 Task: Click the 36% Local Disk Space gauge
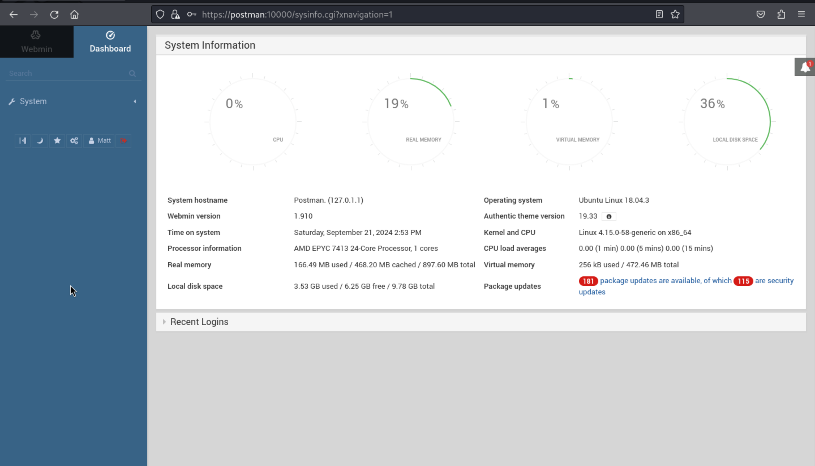tap(727, 122)
